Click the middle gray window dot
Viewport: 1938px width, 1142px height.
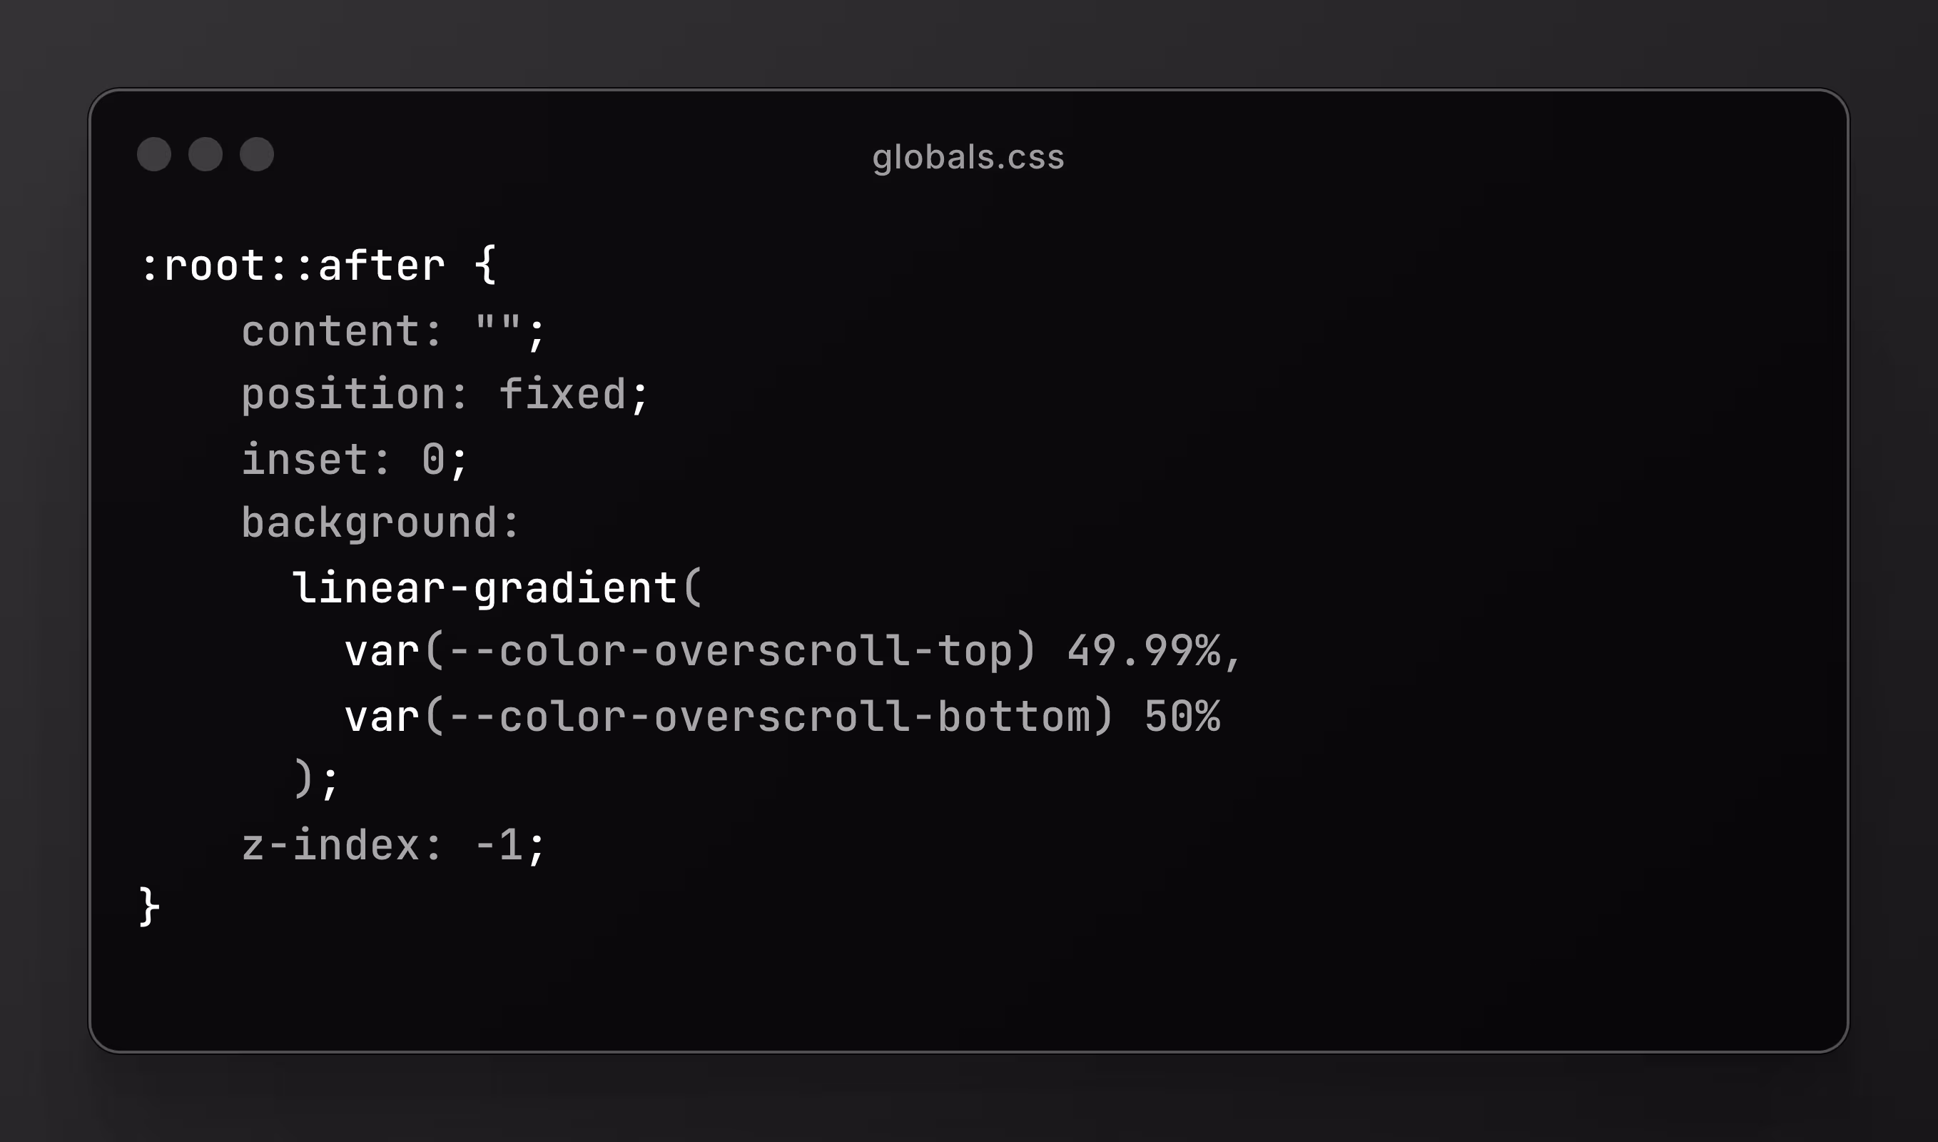(206, 155)
